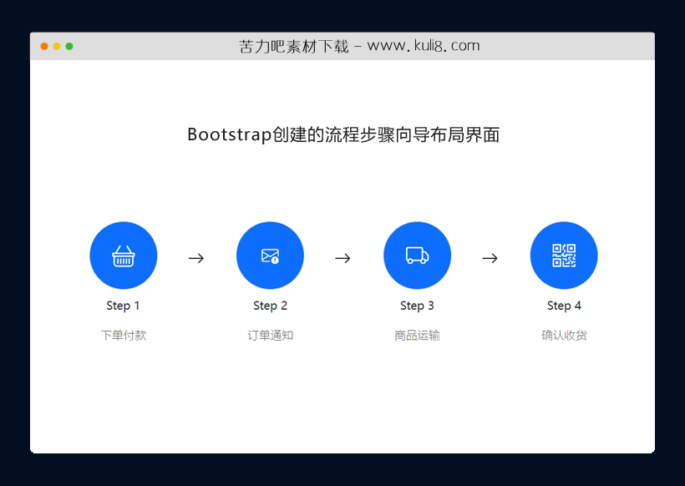Select the Step 4 label
The height and width of the screenshot is (486, 685).
click(x=564, y=306)
